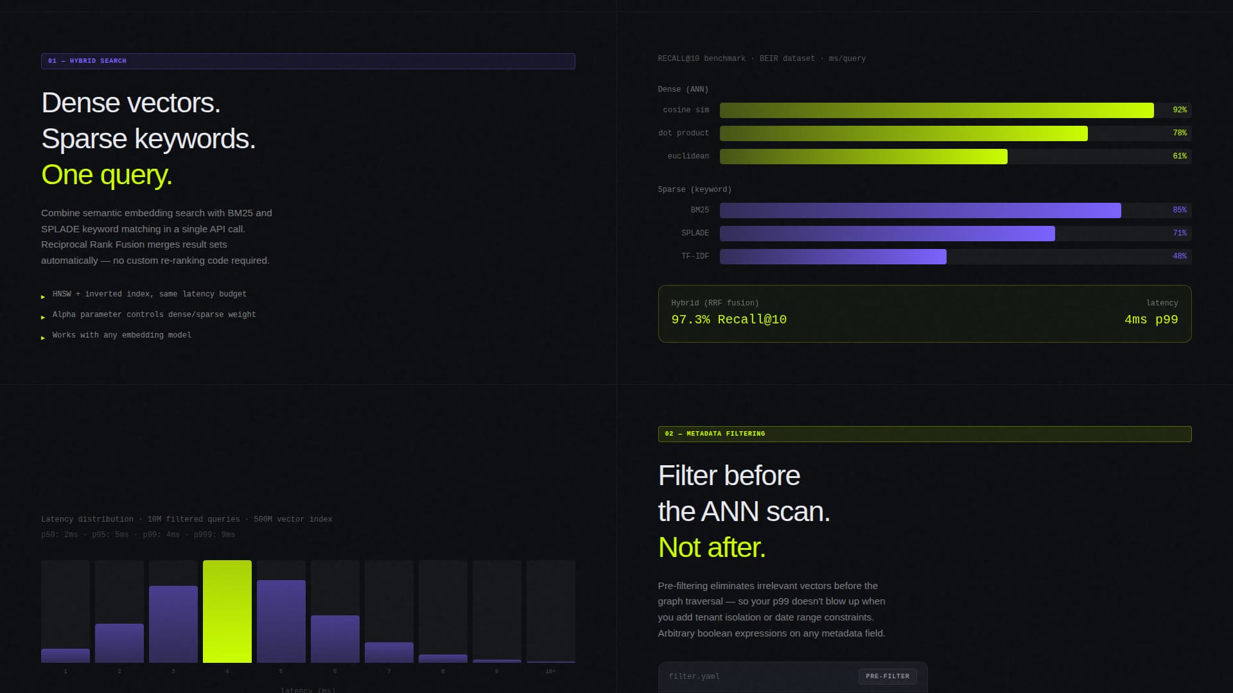Click the TF-IDF recall bar
Screen dimensions: 1233x693
pyautogui.click(x=833, y=257)
